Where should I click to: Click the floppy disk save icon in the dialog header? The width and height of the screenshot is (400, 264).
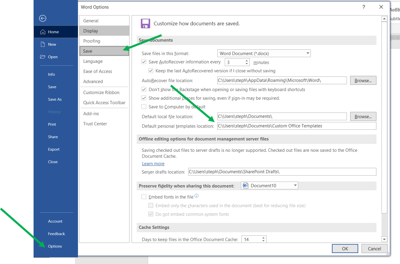tap(145, 23)
